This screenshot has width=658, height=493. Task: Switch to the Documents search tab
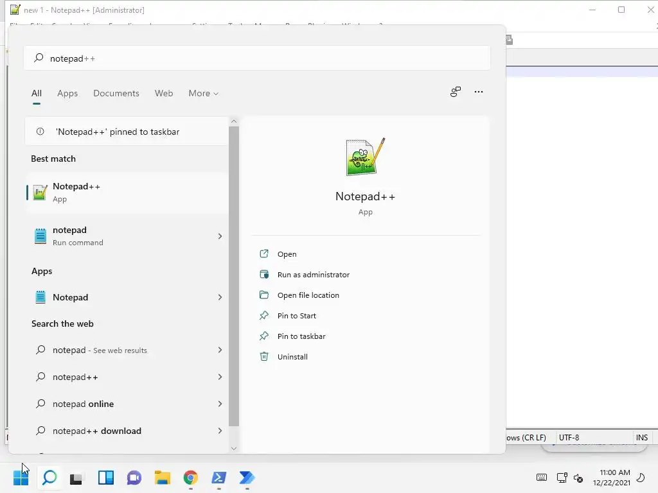tap(116, 93)
